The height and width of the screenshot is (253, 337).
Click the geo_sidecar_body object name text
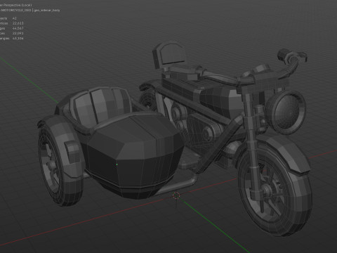pyautogui.click(x=47, y=11)
